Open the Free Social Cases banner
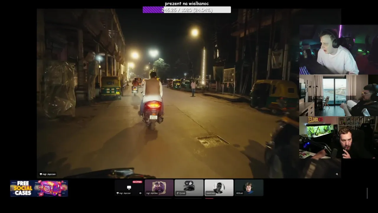Screen dimensions: 378x213 pyautogui.click(x=39, y=188)
